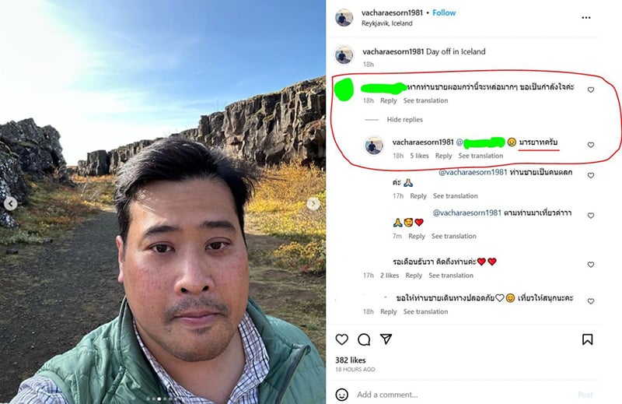Go to previous photo arrow
This screenshot has height=404, width=622.
[11, 204]
